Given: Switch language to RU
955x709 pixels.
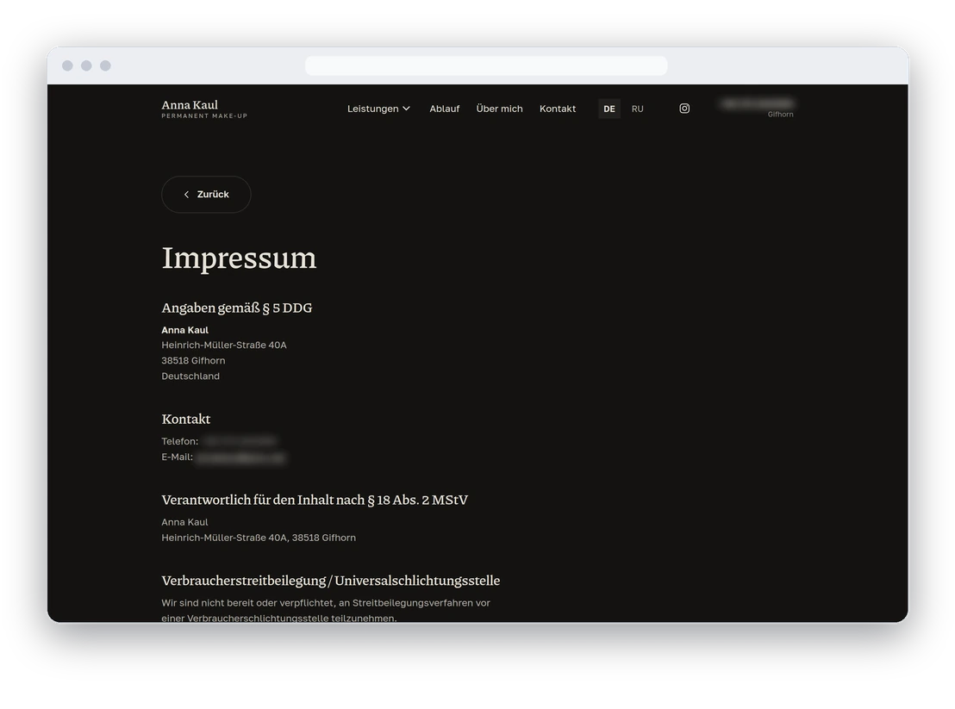Looking at the screenshot, I should [637, 109].
